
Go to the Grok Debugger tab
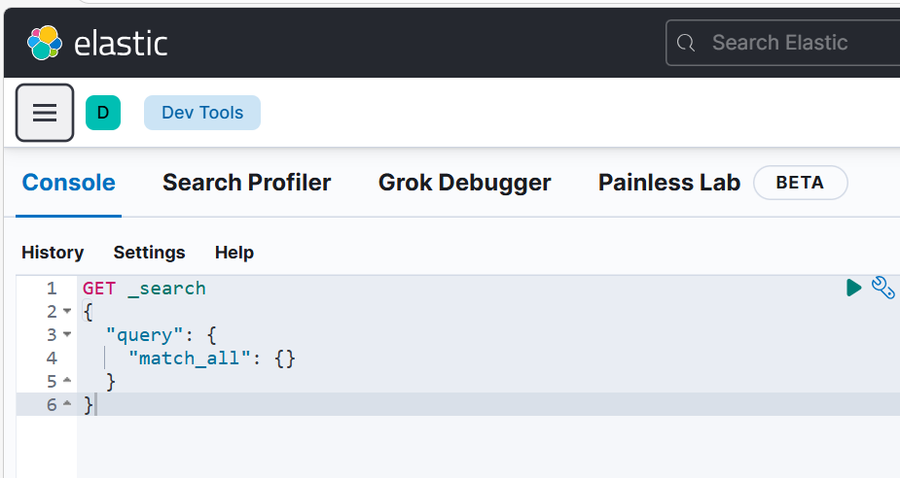click(464, 183)
